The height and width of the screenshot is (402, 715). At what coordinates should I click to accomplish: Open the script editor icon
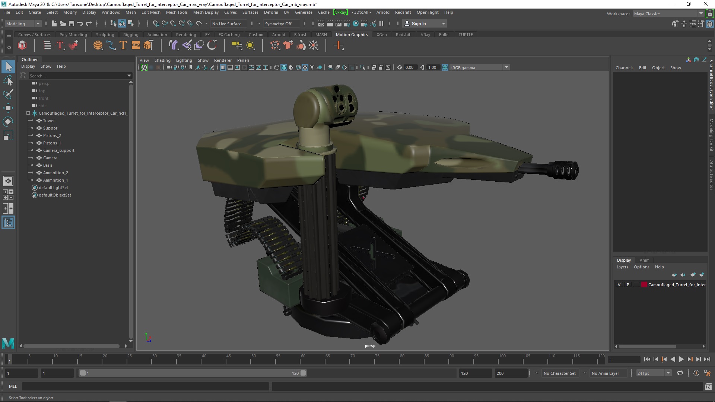[708, 387]
